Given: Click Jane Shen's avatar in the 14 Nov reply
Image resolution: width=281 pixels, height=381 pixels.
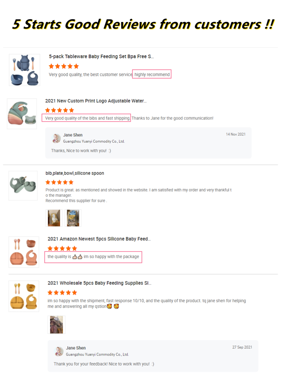Looking at the screenshot, I should (x=57, y=138).
